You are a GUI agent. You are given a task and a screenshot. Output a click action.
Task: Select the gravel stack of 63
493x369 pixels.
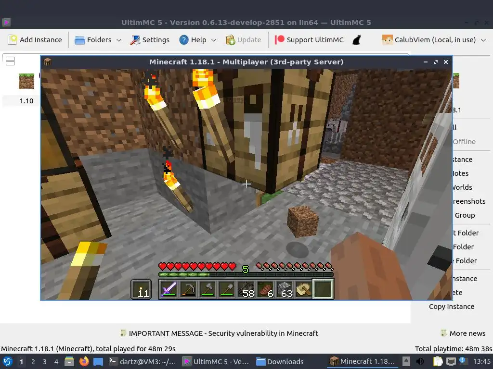click(x=285, y=289)
